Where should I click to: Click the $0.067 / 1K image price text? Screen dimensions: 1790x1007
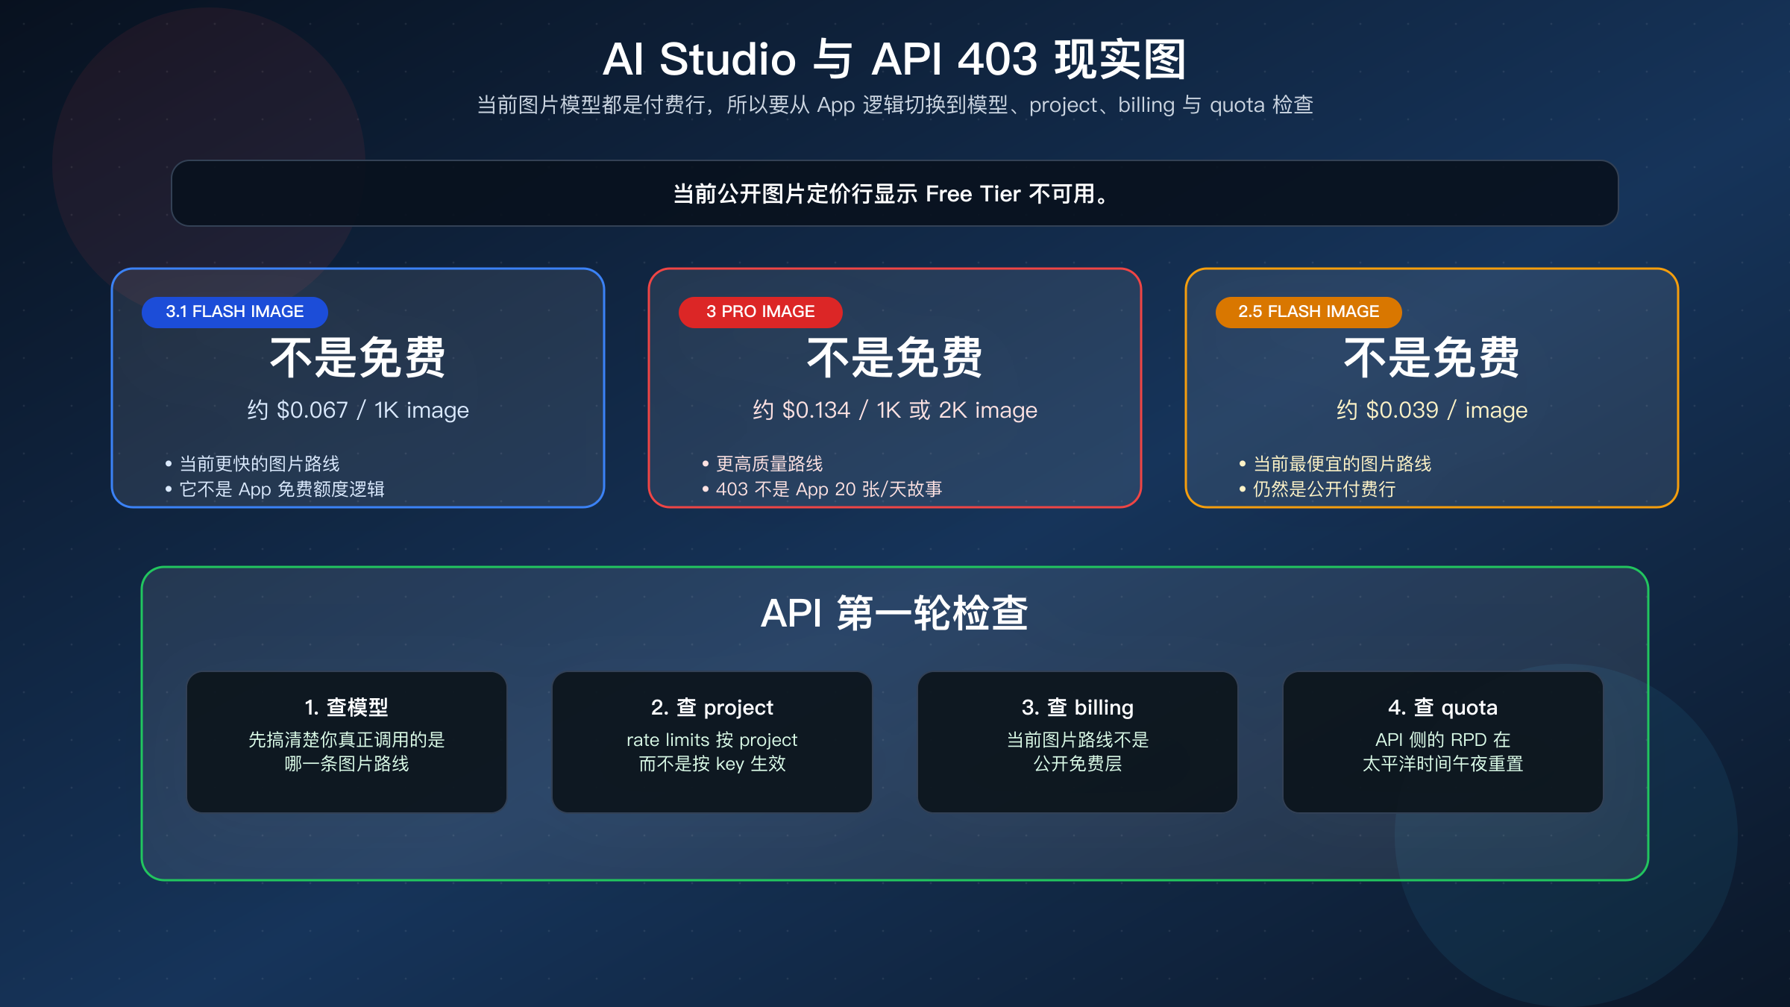[x=360, y=410]
